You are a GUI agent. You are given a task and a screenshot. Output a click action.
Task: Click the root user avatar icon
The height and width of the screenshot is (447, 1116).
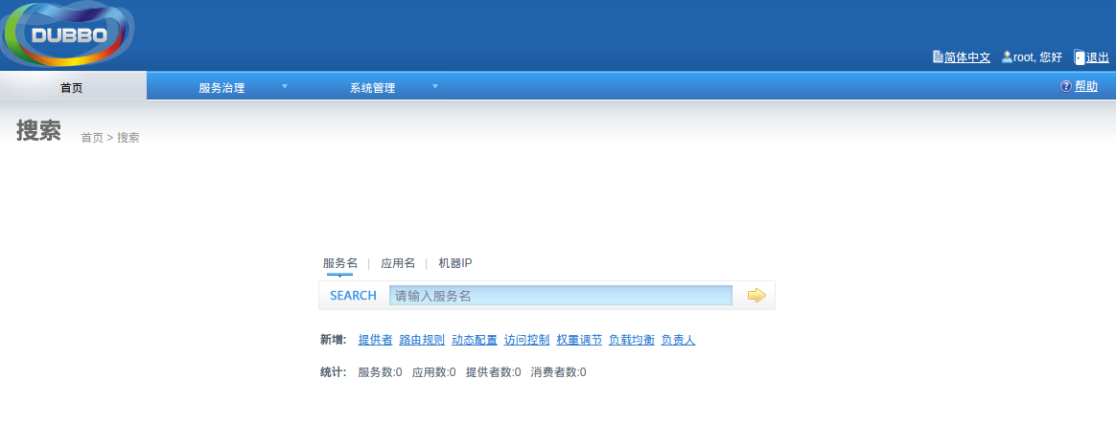(x=1007, y=56)
